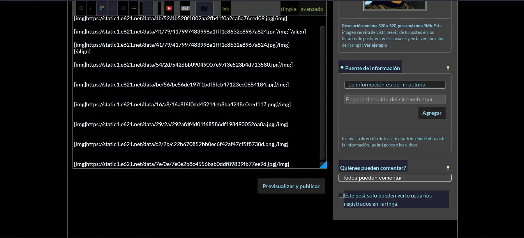The height and width of the screenshot is (238, 524).
Task: Click Previsualizar y publicar button
Action: click(x=291, y=186)
